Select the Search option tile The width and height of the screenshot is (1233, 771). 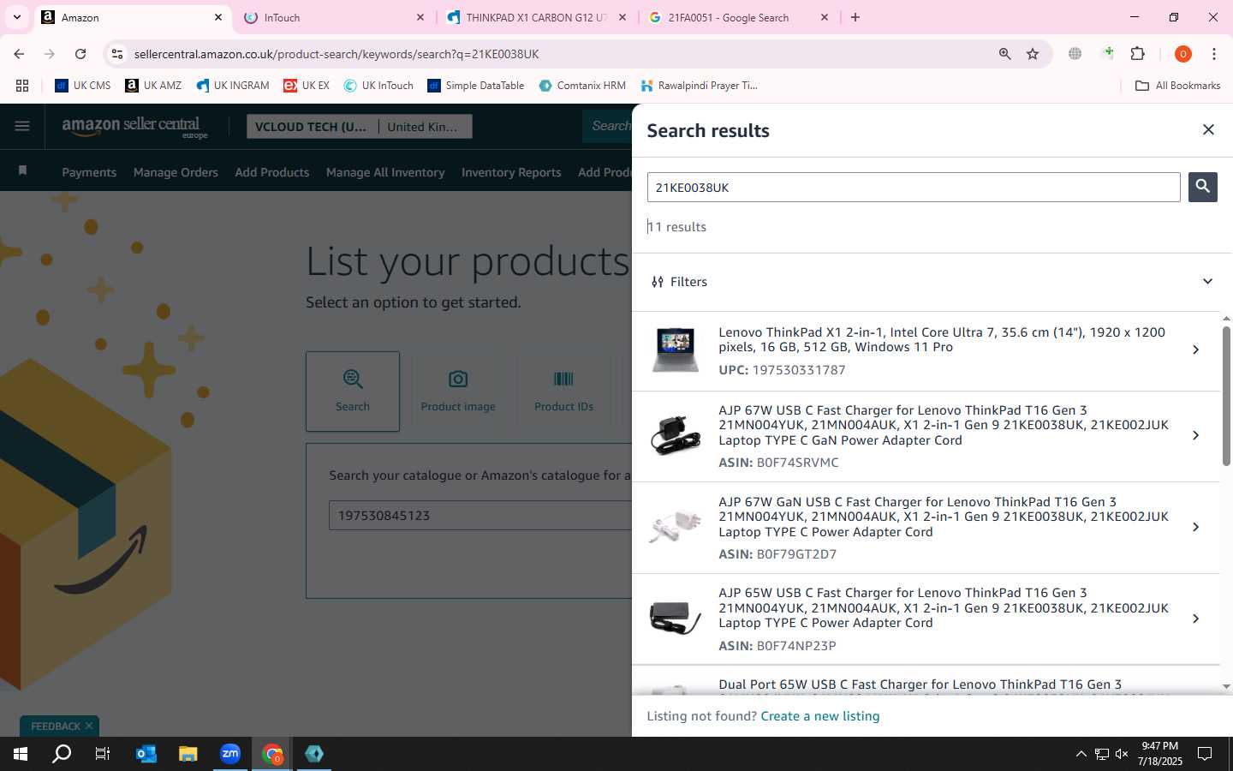353,391
